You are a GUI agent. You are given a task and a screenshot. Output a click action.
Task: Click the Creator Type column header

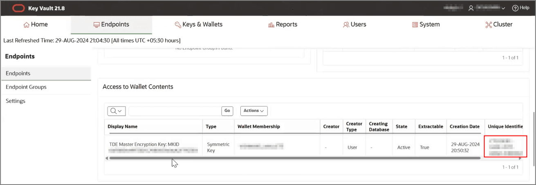tap(354, 127)
